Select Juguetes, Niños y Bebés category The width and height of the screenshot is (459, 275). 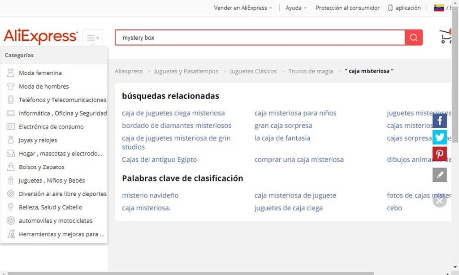click(x=52, y=180)
